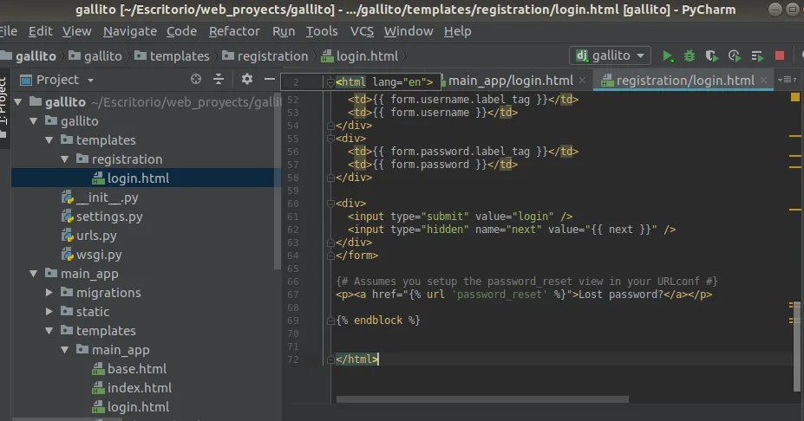Open Project panel settings gear
Viewport: 804px width, 421px height.
click(x=246, y=79)
